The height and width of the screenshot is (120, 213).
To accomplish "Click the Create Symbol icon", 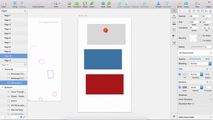I will 38,3.
